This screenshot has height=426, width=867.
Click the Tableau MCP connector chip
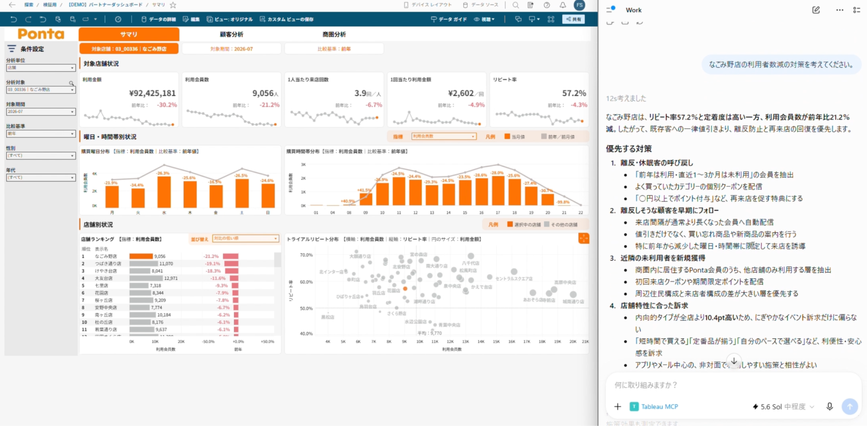[x=654, y=407]
